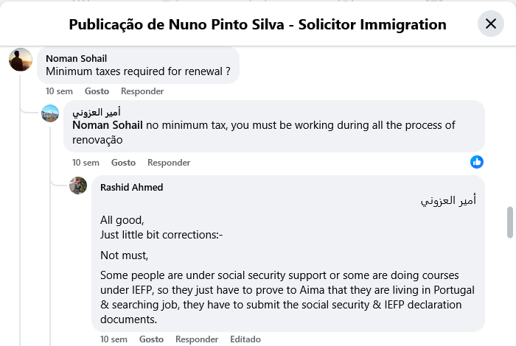Open Noman Sohail commenter name link
The width and height of the screenshot is (516, 346).
point(76,59)
